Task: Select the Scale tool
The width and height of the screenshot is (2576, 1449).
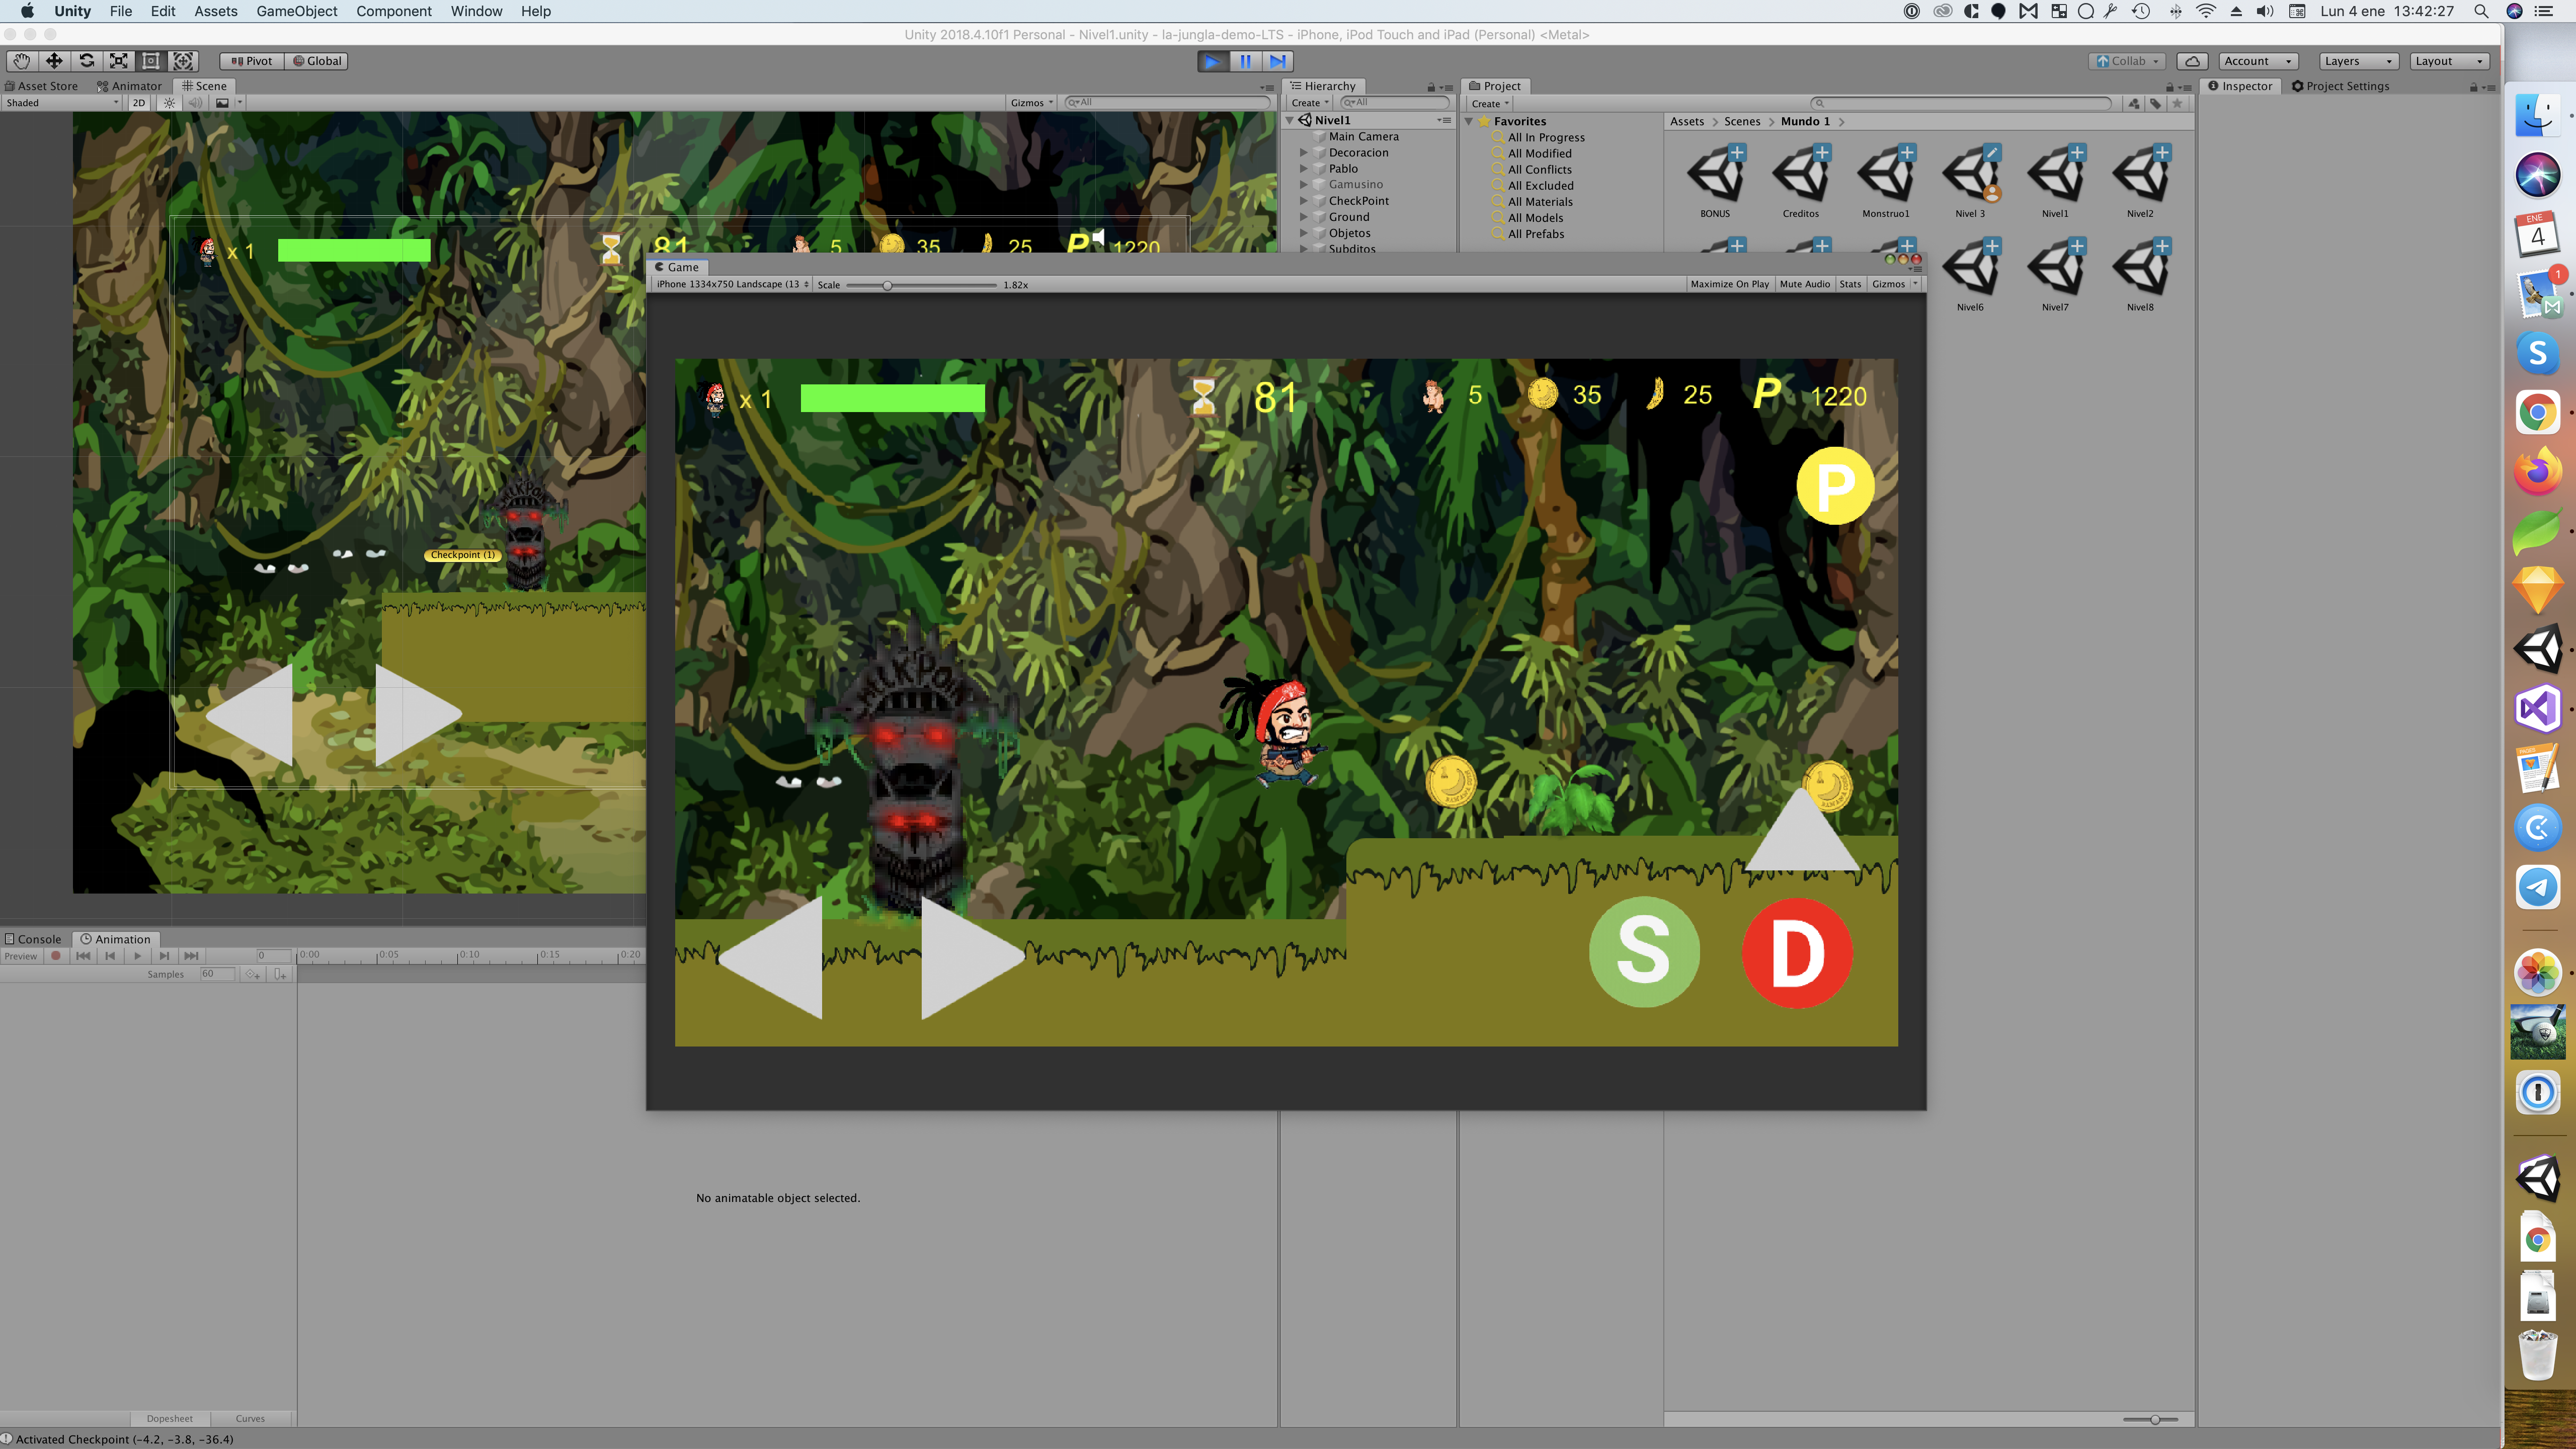Action: coord(119,61)
